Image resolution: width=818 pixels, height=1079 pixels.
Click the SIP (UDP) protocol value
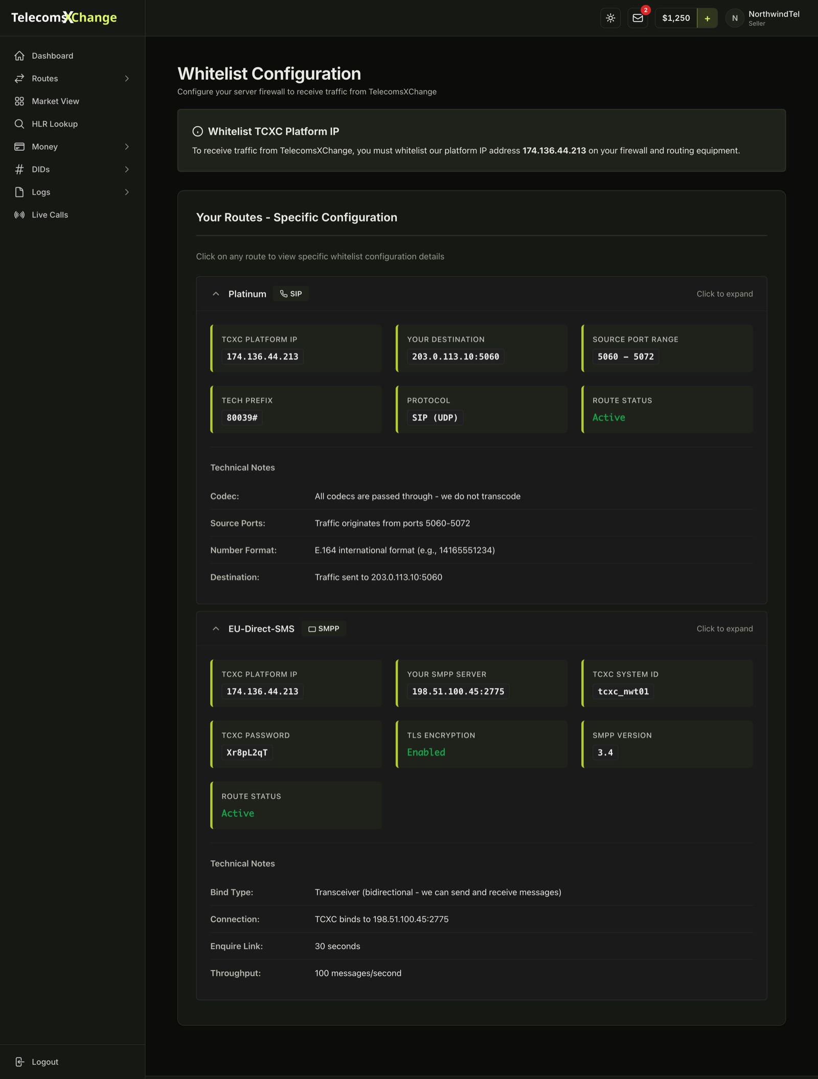(435, 418)
